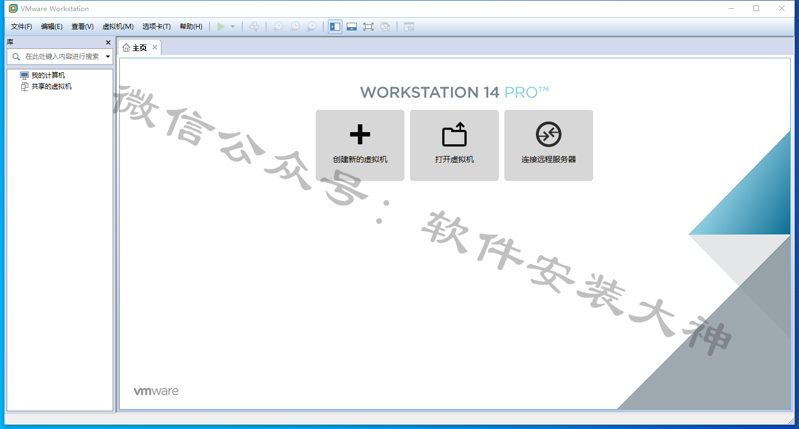This screenshot has width=799, height=429.
Task: Click 打开虚拟机 tile
Action: point(454,145)
